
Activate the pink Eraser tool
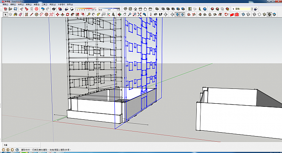(20, 14)
